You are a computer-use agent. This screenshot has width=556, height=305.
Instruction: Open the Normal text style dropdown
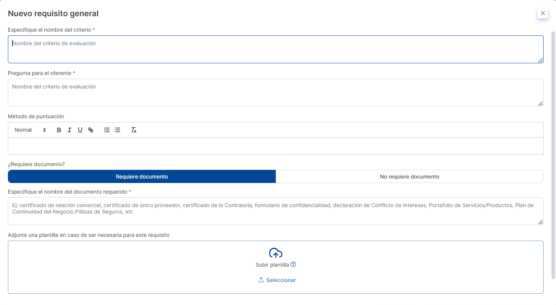30,130
